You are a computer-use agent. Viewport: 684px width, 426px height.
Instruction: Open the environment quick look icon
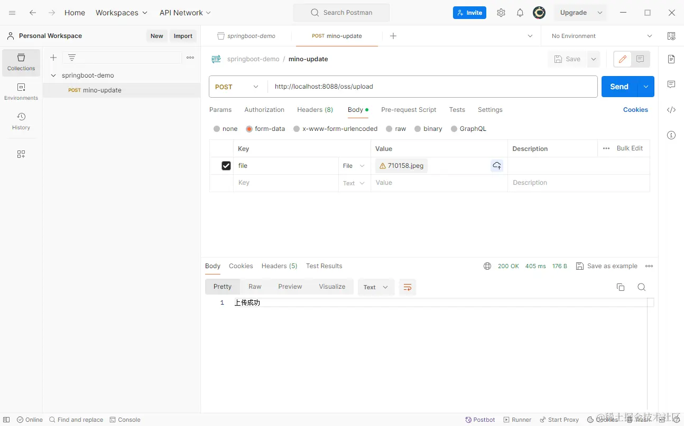pyautogui.click(x=671, y=36)
